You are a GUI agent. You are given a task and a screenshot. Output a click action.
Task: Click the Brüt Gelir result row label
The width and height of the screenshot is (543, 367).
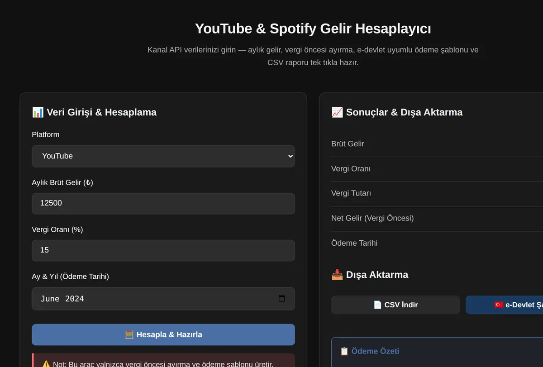click(x=348, y=144)
